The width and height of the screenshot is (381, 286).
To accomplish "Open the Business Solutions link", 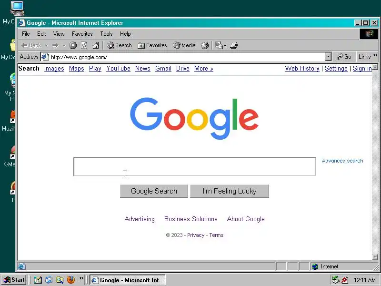I will 191,219.
